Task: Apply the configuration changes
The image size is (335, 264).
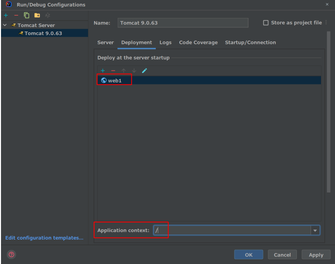Action: point(316,254)
